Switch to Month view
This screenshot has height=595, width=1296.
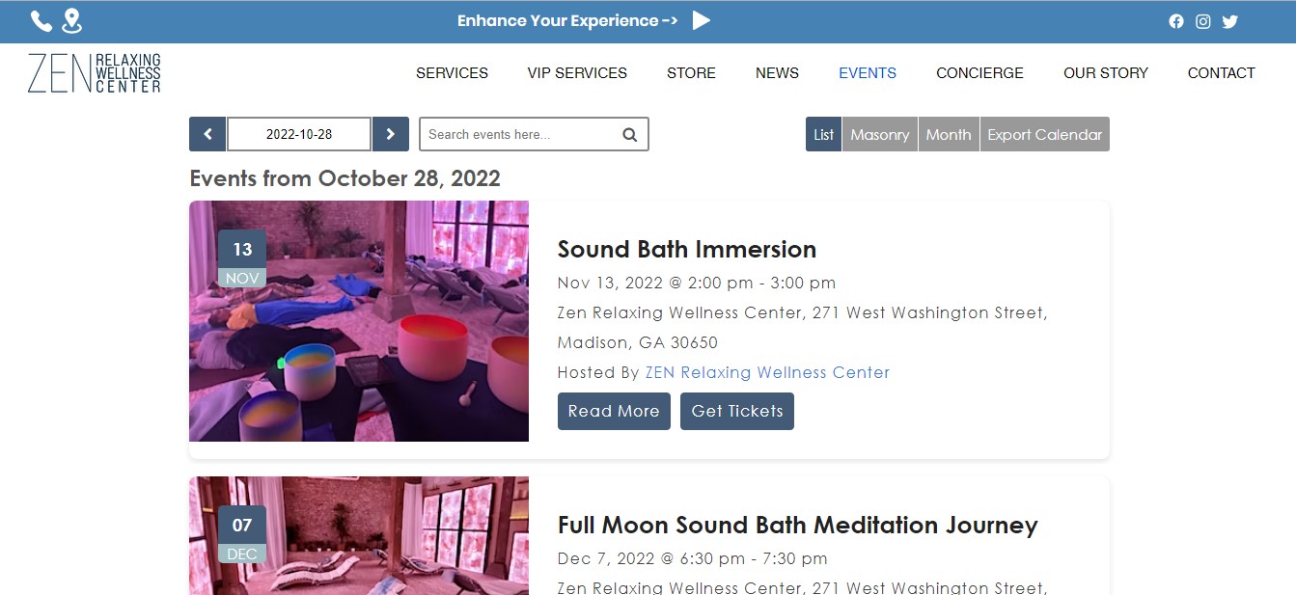(x=949, y=134)
